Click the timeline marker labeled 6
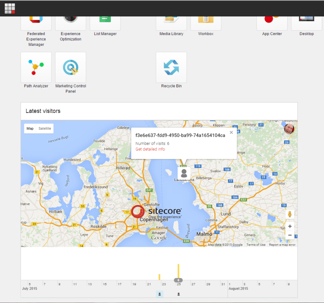This screenshot has height=303, width=324. coord(178,280)
